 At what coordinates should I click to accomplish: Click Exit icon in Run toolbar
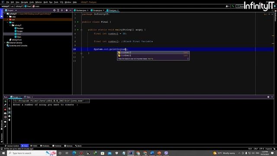click(5, 117)
